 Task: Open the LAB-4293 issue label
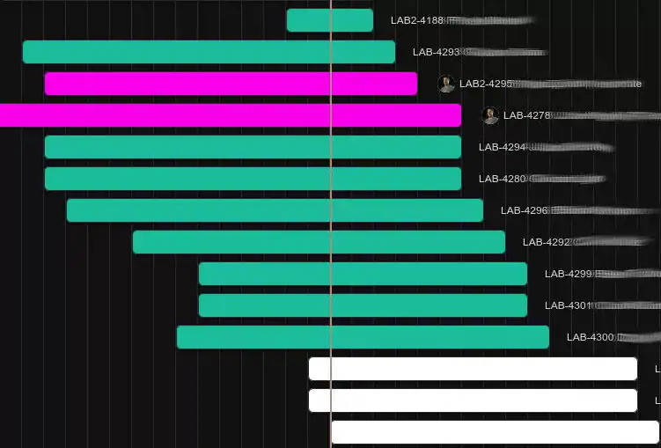[436, 52]
